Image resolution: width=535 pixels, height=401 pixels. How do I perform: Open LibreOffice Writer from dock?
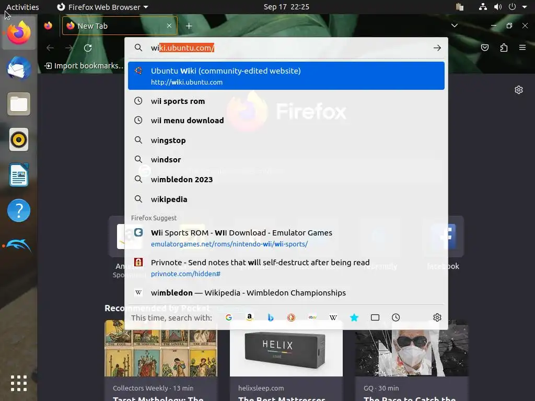pos(19,175)
